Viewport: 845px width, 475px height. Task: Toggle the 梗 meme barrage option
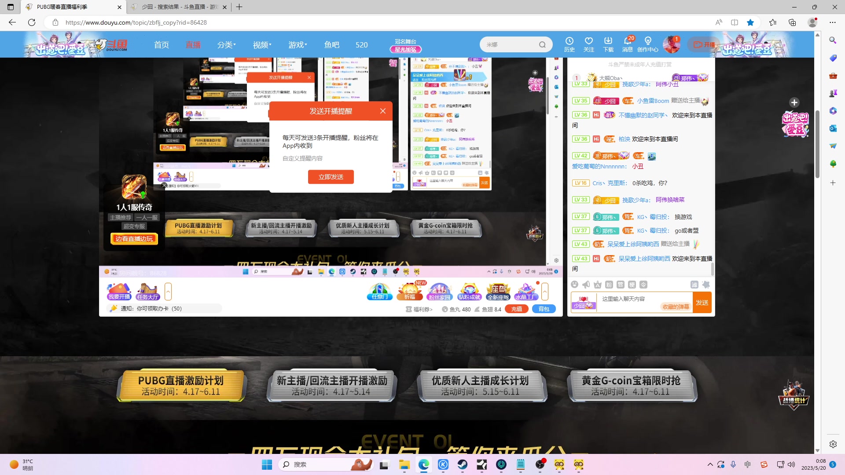(632, 285)
